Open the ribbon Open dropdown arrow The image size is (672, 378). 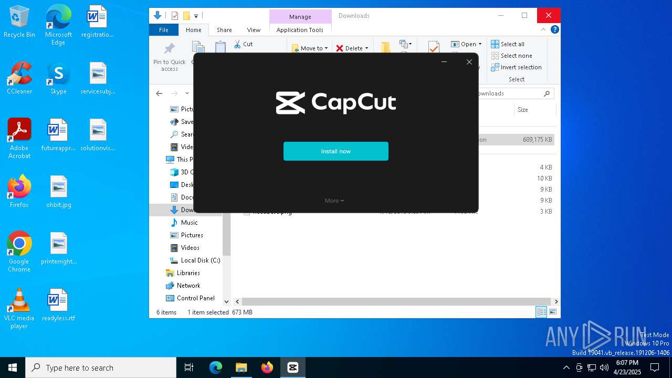click(480, 44)
